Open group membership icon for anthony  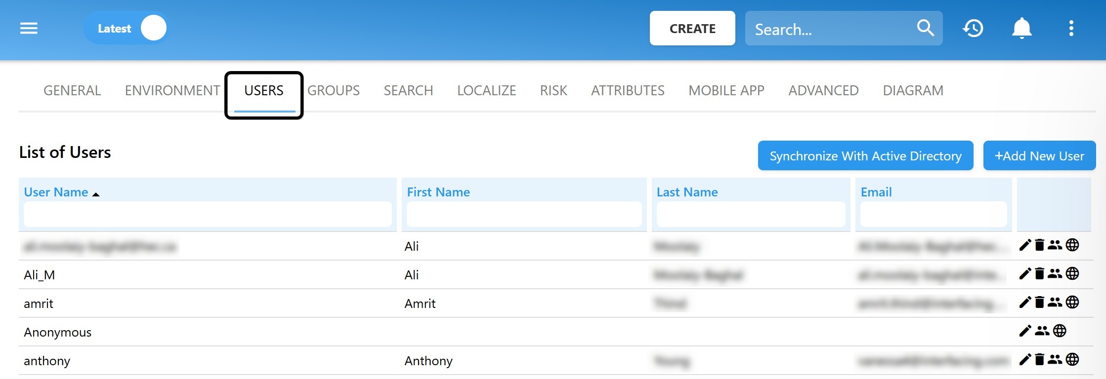click(x=1055, y=359)
